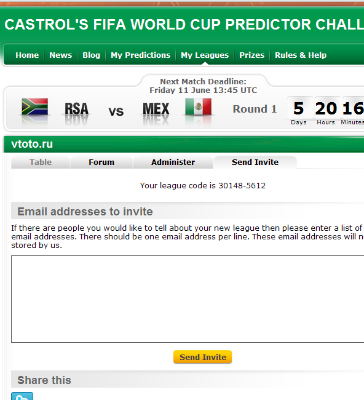Select My Leagues in navigation bar
The width and height of the screenshot is (364, 400).
[x=205, y=55]
